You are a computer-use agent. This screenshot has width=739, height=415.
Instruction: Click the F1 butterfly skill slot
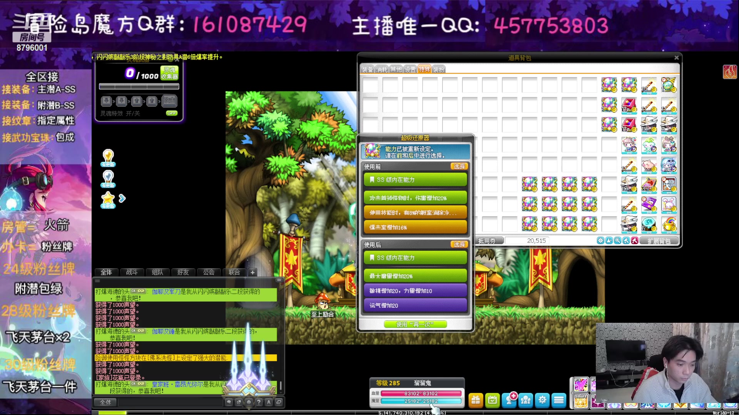click(x=581, y=385)
